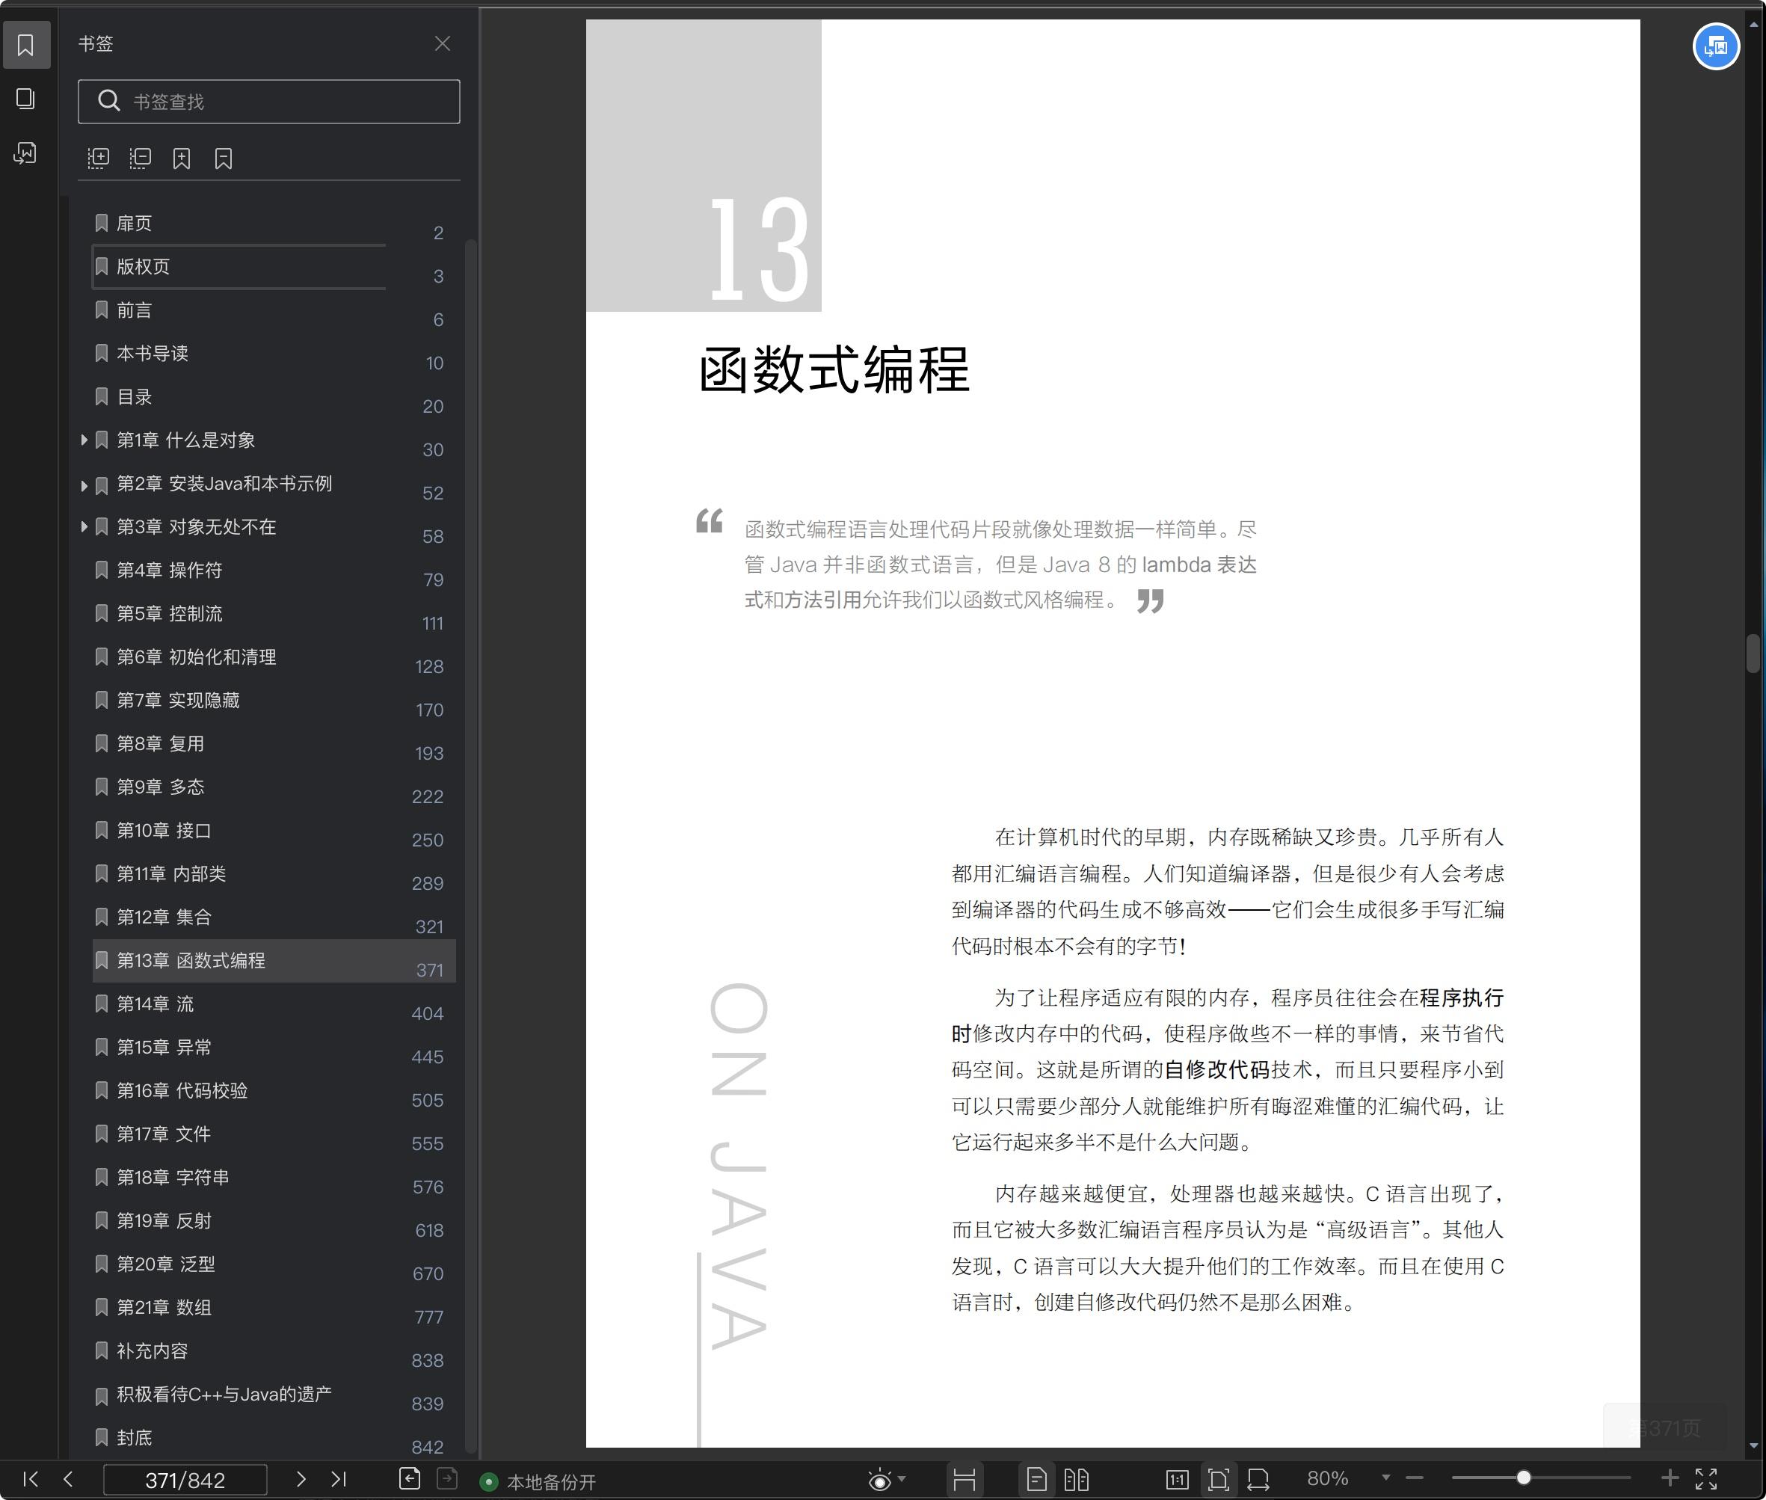Select 第13章 函数式编程 bookmark

274,961
